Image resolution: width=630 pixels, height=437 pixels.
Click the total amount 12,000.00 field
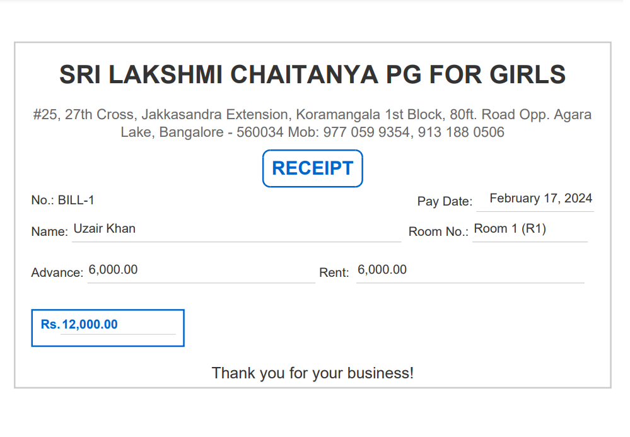pyautogui.click(x=117, y=325)
